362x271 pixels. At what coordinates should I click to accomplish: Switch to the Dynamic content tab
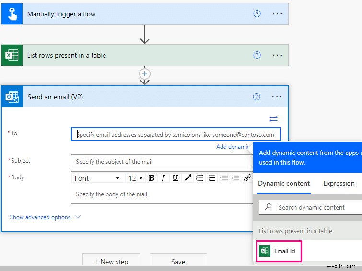[284, 183]
